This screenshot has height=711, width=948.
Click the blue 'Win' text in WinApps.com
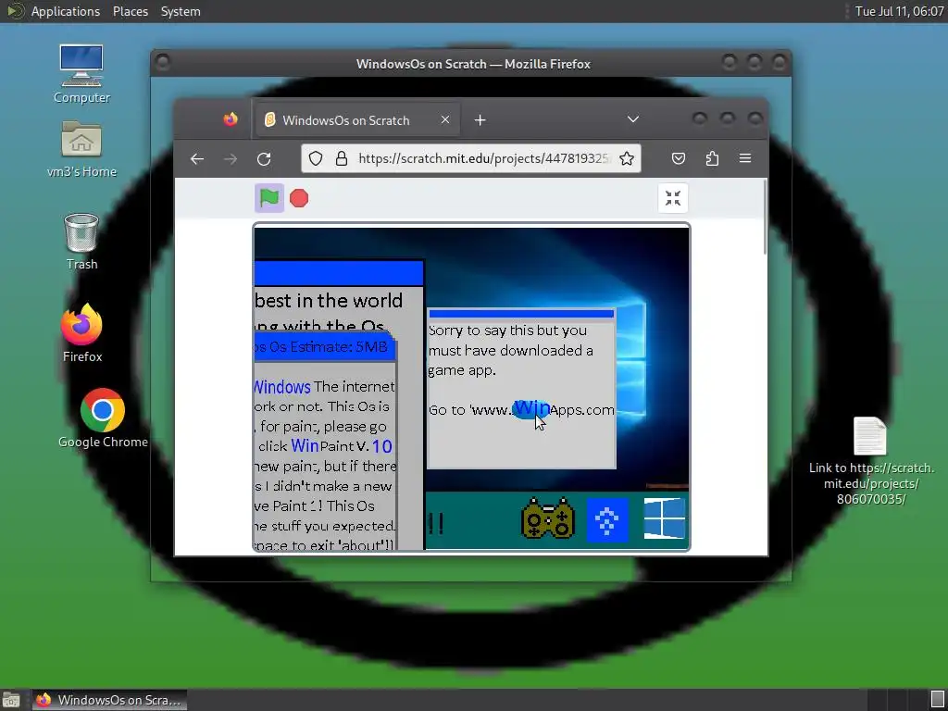pos(531,409)
